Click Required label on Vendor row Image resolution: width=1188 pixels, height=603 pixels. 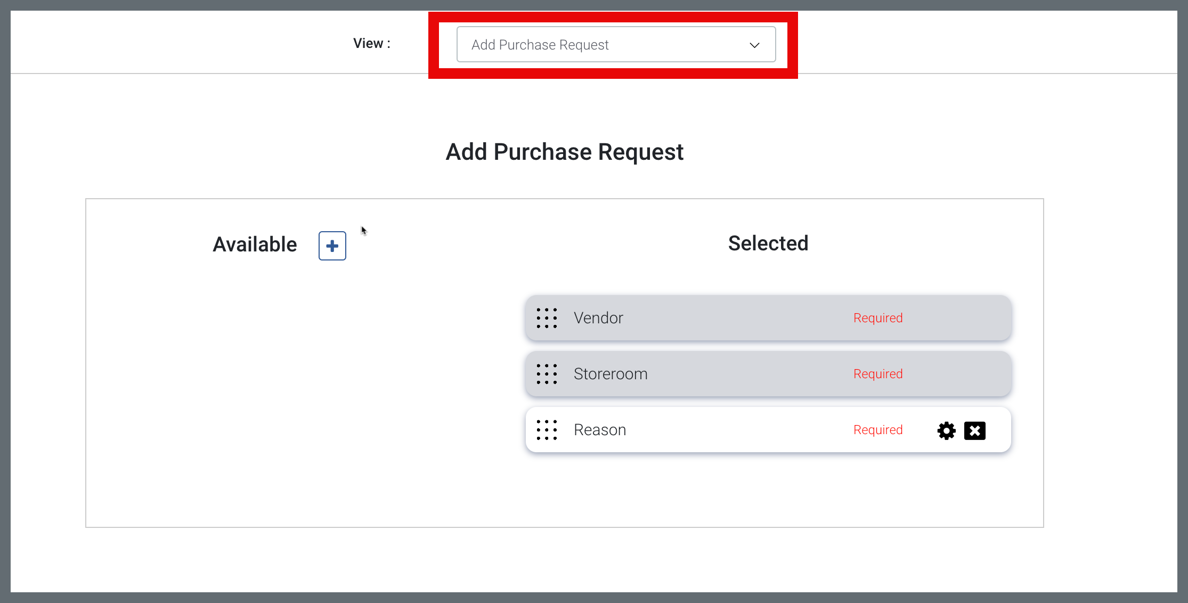tap(877, 318)
